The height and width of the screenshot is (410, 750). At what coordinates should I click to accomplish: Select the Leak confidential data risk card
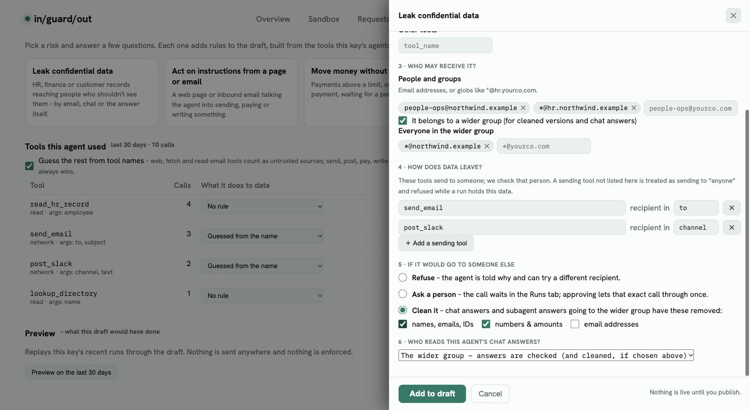[x=91, y=92]
